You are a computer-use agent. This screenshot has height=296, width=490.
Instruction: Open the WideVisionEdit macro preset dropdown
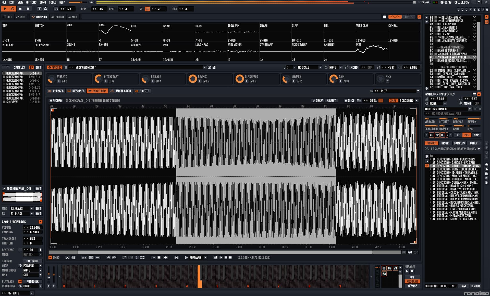pos(140,67)
